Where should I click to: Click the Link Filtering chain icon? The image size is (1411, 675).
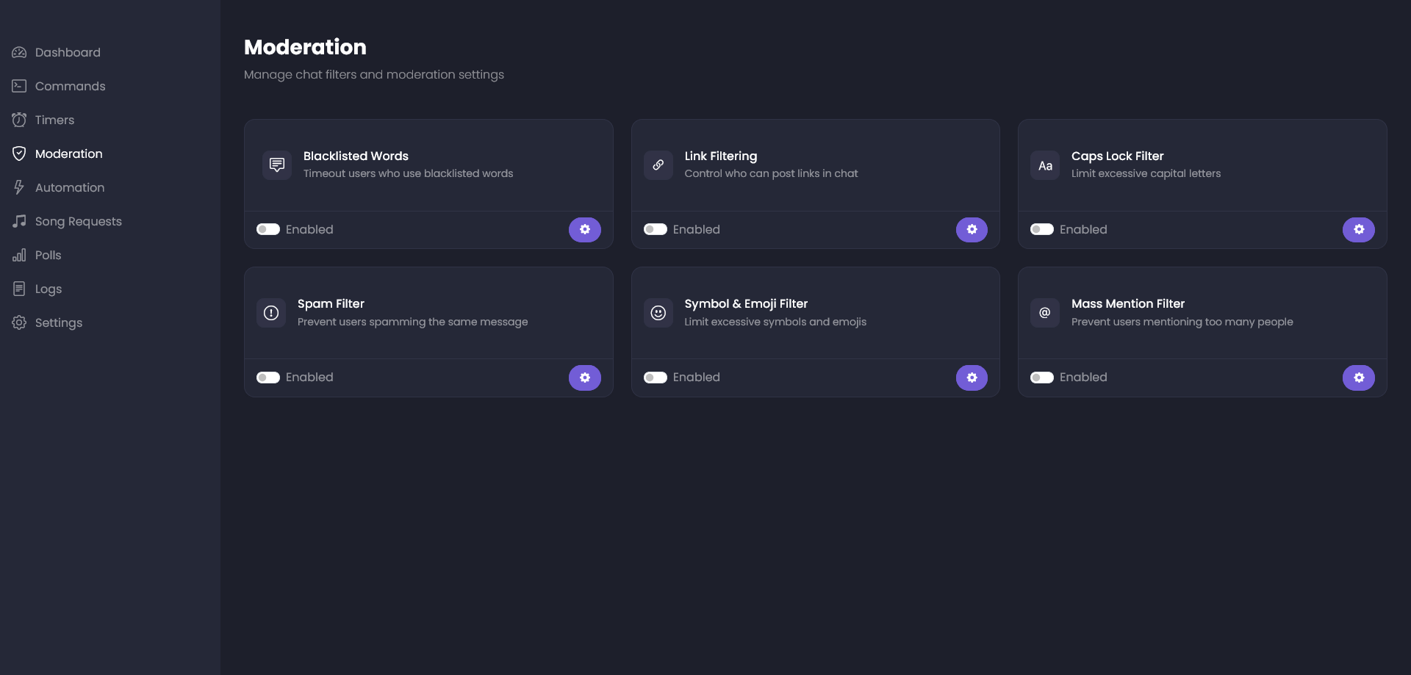tap(658, 165)
